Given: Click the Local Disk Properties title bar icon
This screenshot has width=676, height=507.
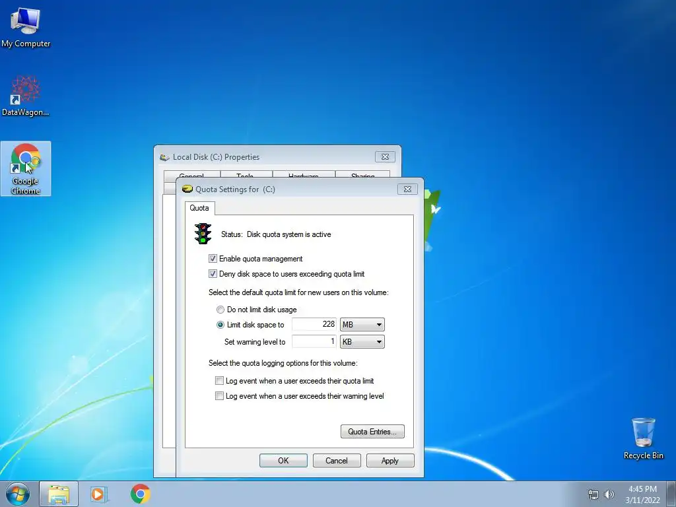Looking at the screenshot, I should coord(164,157).
